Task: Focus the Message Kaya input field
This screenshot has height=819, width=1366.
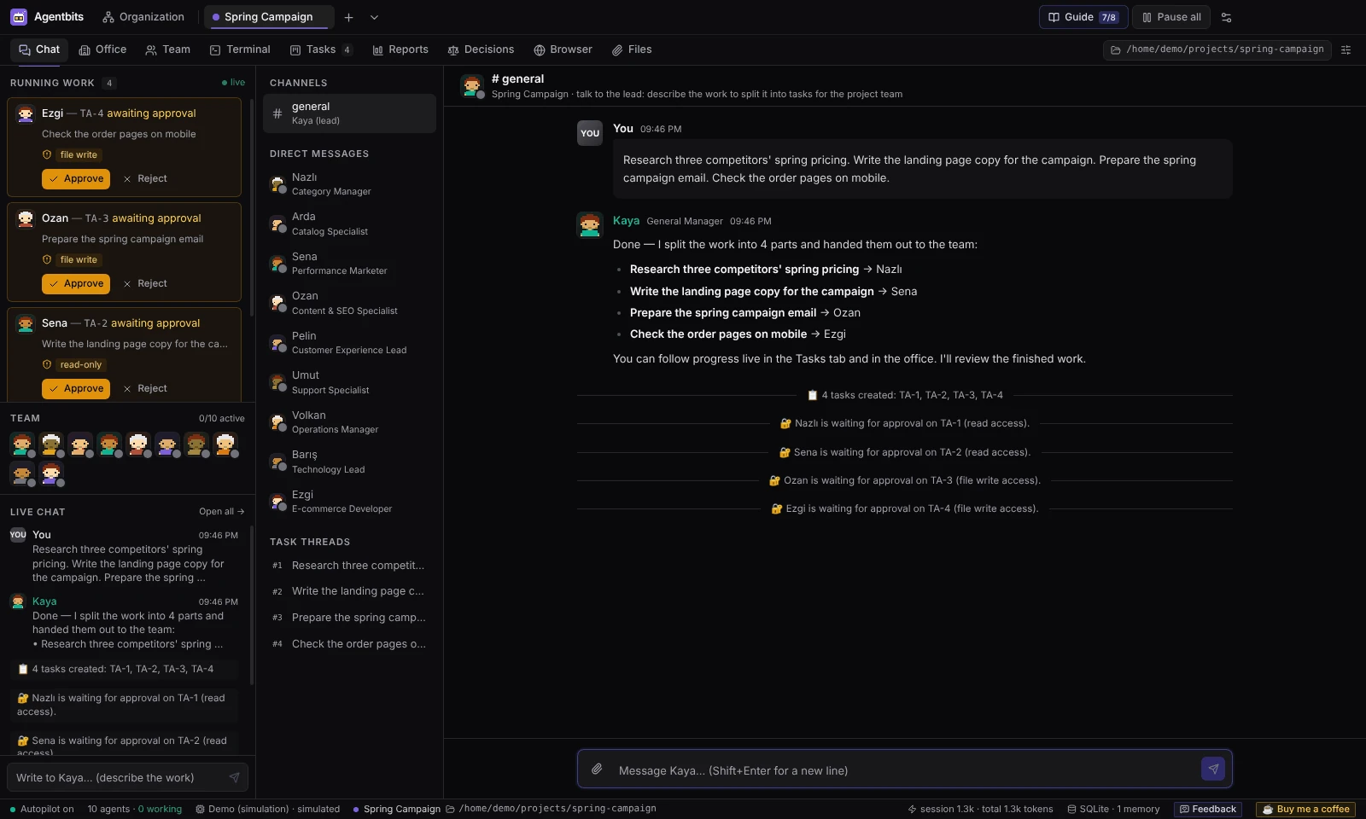Action: [905, 770]
